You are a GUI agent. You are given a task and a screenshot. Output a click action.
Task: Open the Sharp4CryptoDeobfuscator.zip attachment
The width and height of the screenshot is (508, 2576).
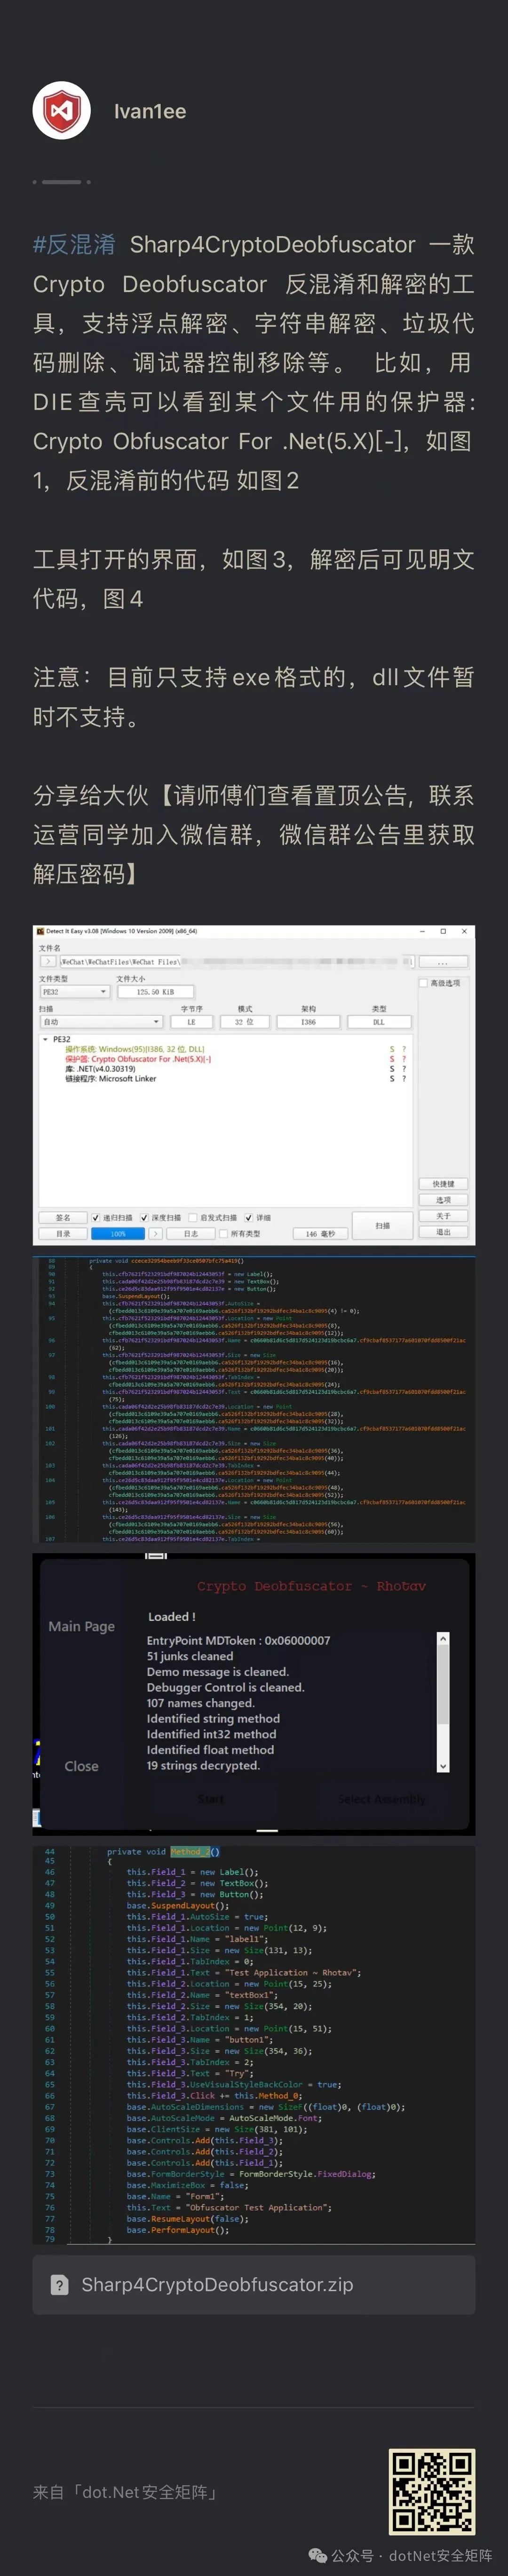(x=254, y=2285)
